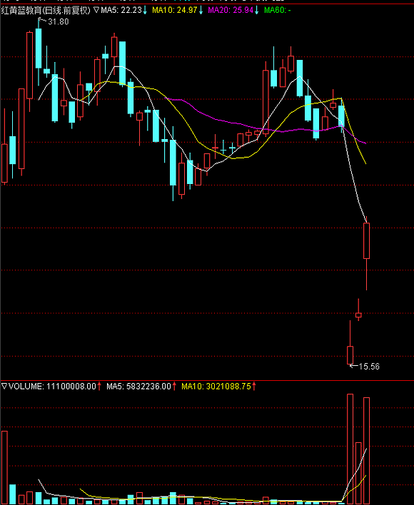Click the volume MA10: 3021088.75 label

pos(216,386)
